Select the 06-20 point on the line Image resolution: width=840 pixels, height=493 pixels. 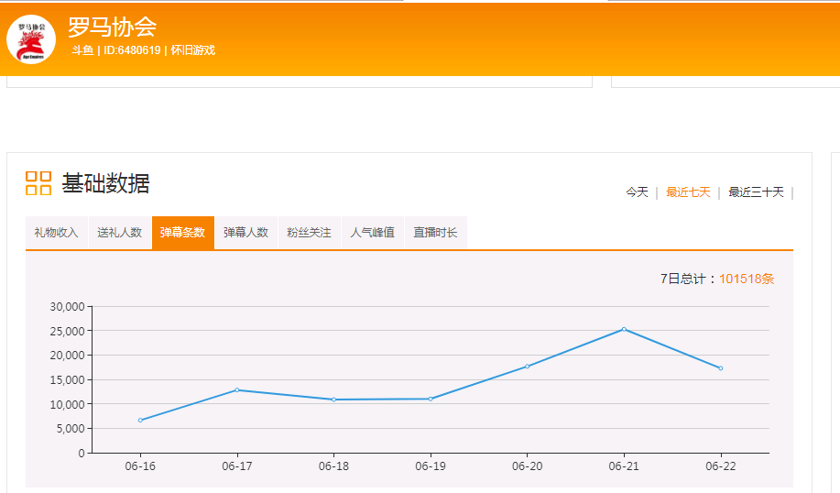coord(527,367)
